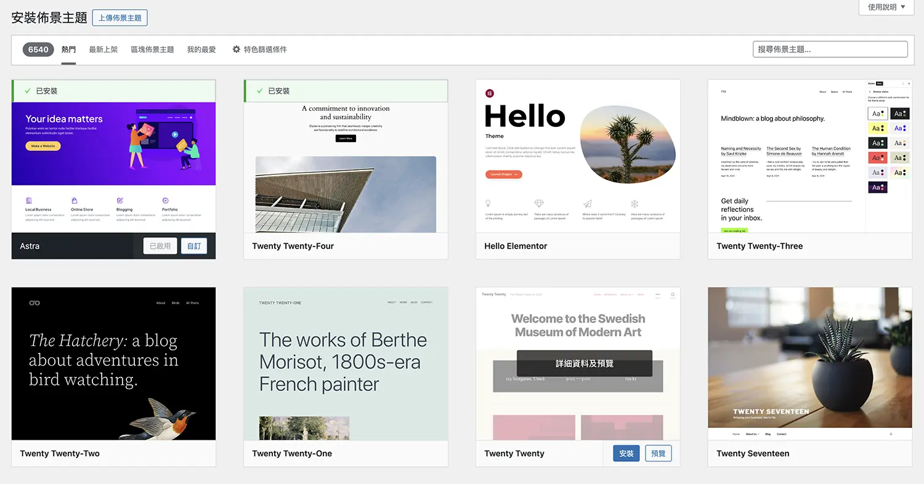The width and height of the screenshot is (924, 484).
Task: Click the Twenty Twenty-Two theme name
Action: pyautogui.click(x=60, y=454)
